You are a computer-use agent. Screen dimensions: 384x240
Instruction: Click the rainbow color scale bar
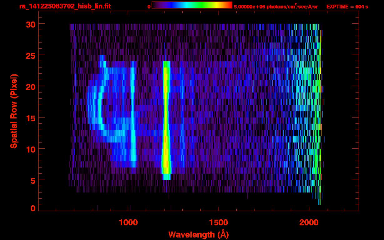click(x=192, y=5)
